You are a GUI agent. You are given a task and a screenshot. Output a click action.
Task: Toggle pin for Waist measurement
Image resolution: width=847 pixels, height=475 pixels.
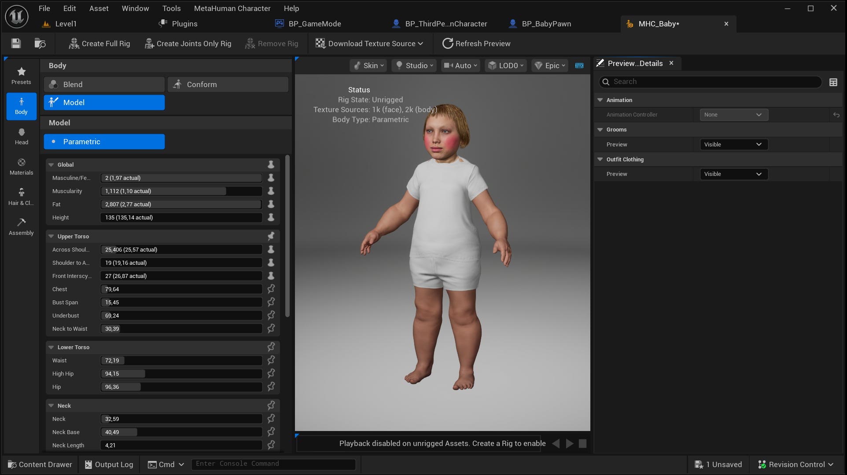tap(271, 360)
